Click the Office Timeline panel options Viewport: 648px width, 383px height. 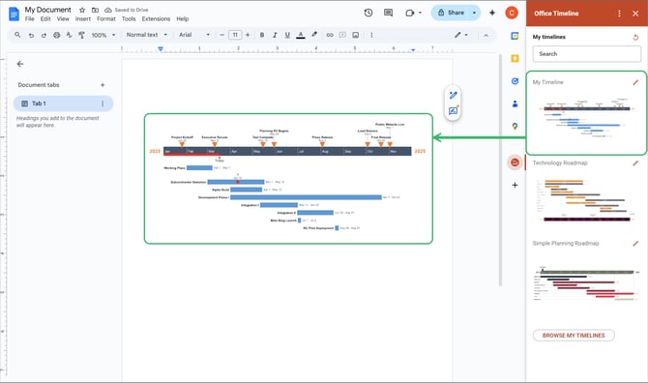[619, 14]
